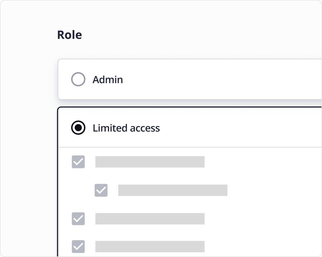
Task: Click the divider below Limited access
Action: [x=189, y=146]
